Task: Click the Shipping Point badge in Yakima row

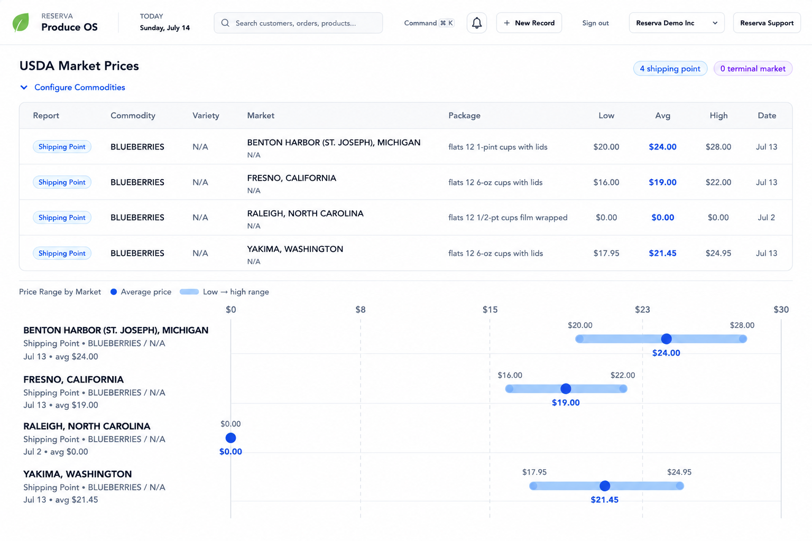Action: coord(62,253)
